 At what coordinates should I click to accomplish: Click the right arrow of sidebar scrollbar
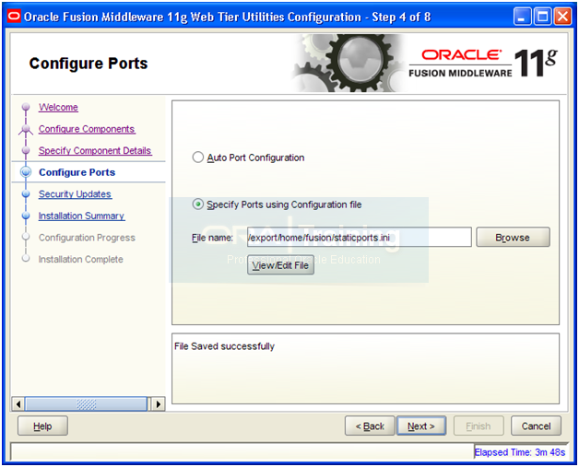pyautogui.click(x=159, y=404)
